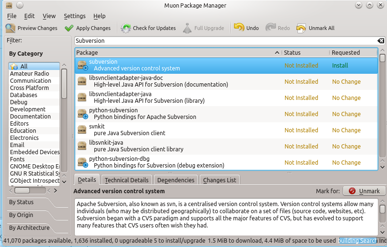Apply changes with the green checkmark icon
The height and width of the screenshot is (247, 387).
(x=69, y=28)
